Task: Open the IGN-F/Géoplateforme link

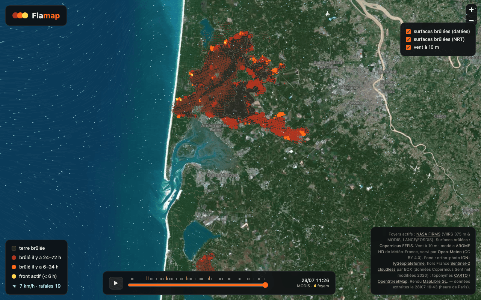Action: [409, 263]
